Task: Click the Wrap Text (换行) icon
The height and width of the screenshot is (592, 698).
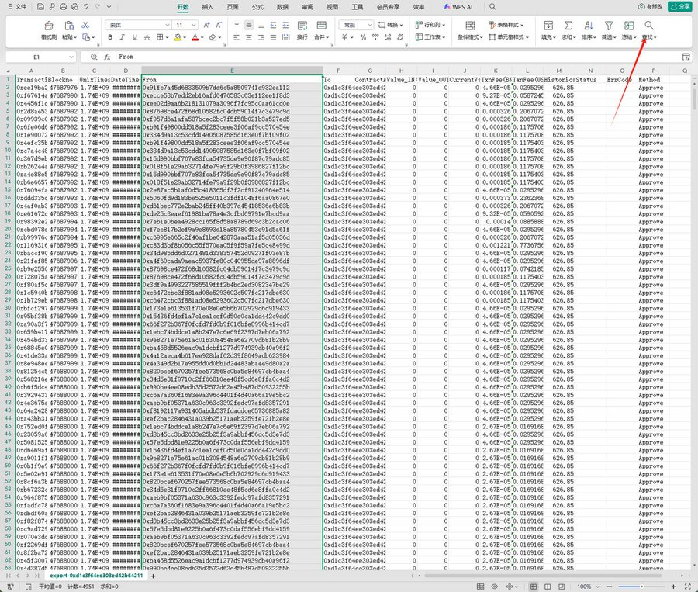Action: pyautogui.click(x=302, y=26)
